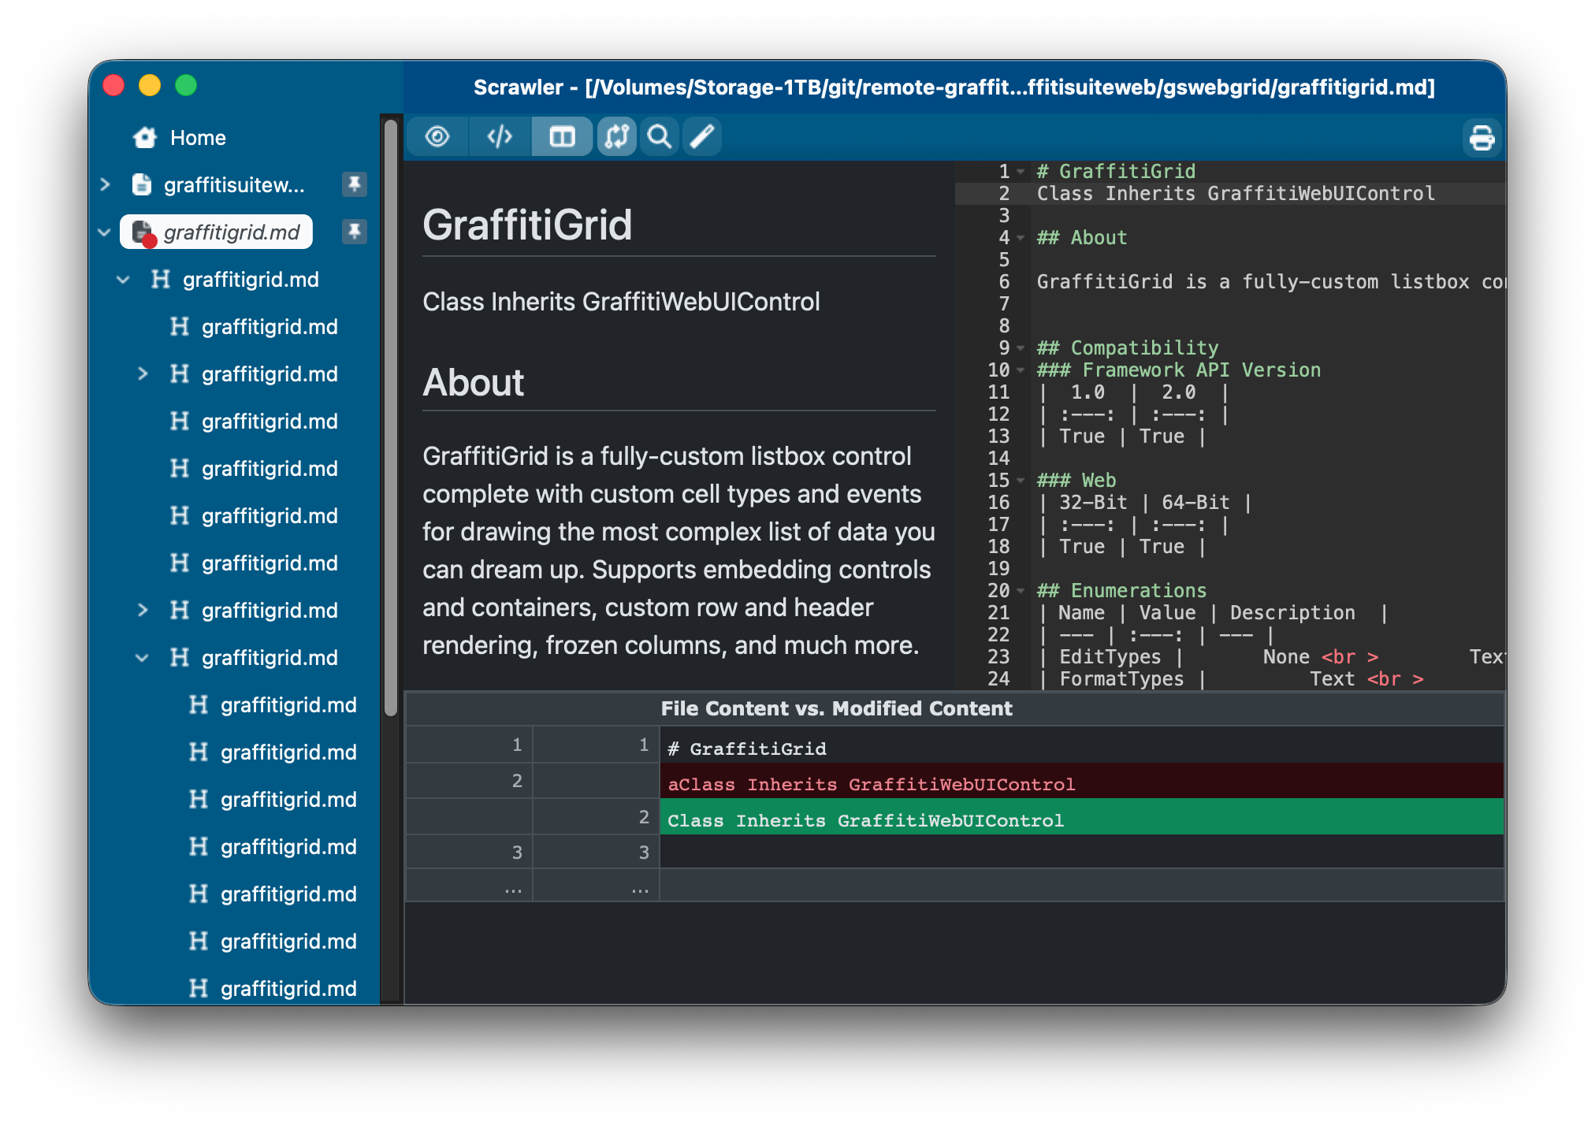Click 'GraffitiGrid' heading in preview pane
The image size is (1595, 1122).
[x=527, y=225]
